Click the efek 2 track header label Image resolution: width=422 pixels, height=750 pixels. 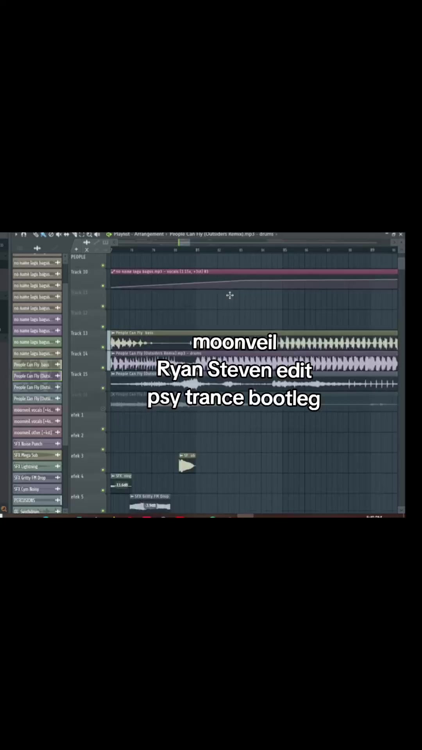(x=77, y=436)
